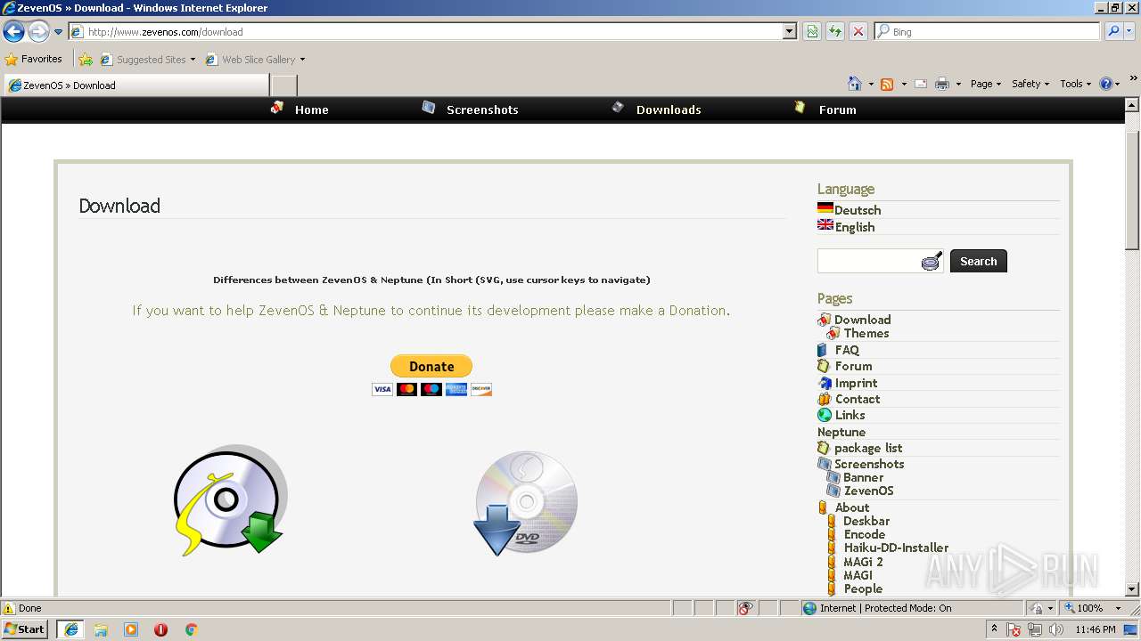Open the Links sidebar link

850,415
